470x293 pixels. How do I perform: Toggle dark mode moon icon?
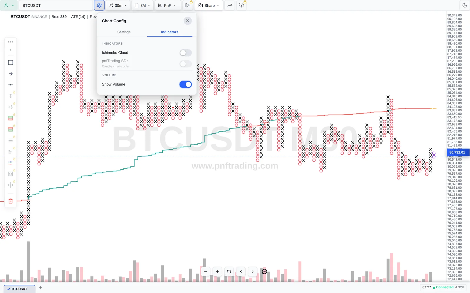point(464,5)
